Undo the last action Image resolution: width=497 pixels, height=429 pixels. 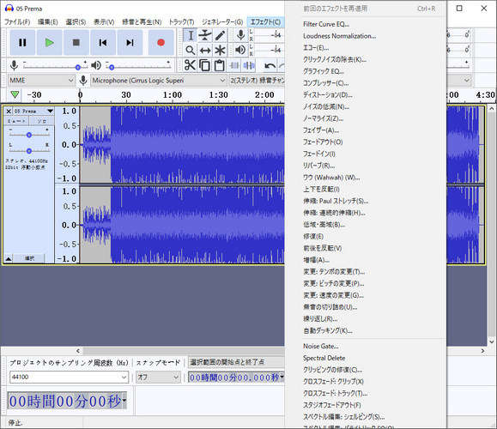[270, 65]
